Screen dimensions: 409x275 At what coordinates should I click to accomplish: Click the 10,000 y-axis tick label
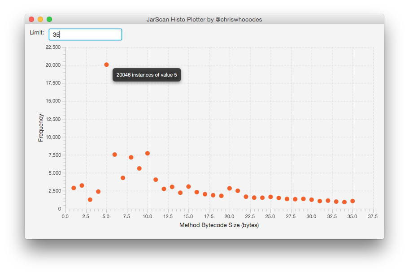click(53, 137)
